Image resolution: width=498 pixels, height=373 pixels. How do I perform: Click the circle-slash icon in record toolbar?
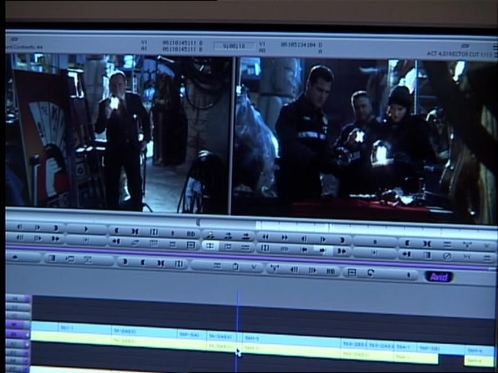[x=447, y=256]
